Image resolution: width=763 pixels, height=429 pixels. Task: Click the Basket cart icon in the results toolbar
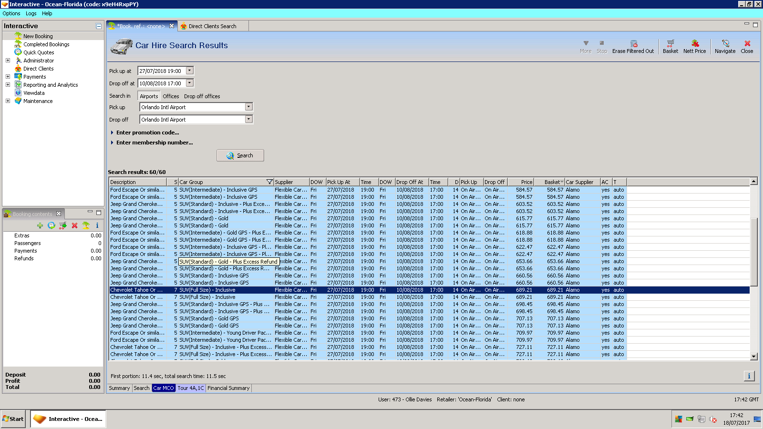pos(670,43)
